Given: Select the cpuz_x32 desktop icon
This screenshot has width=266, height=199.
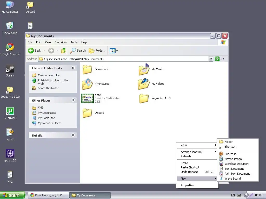Looking at the screenshot, I should click(10, 155).
